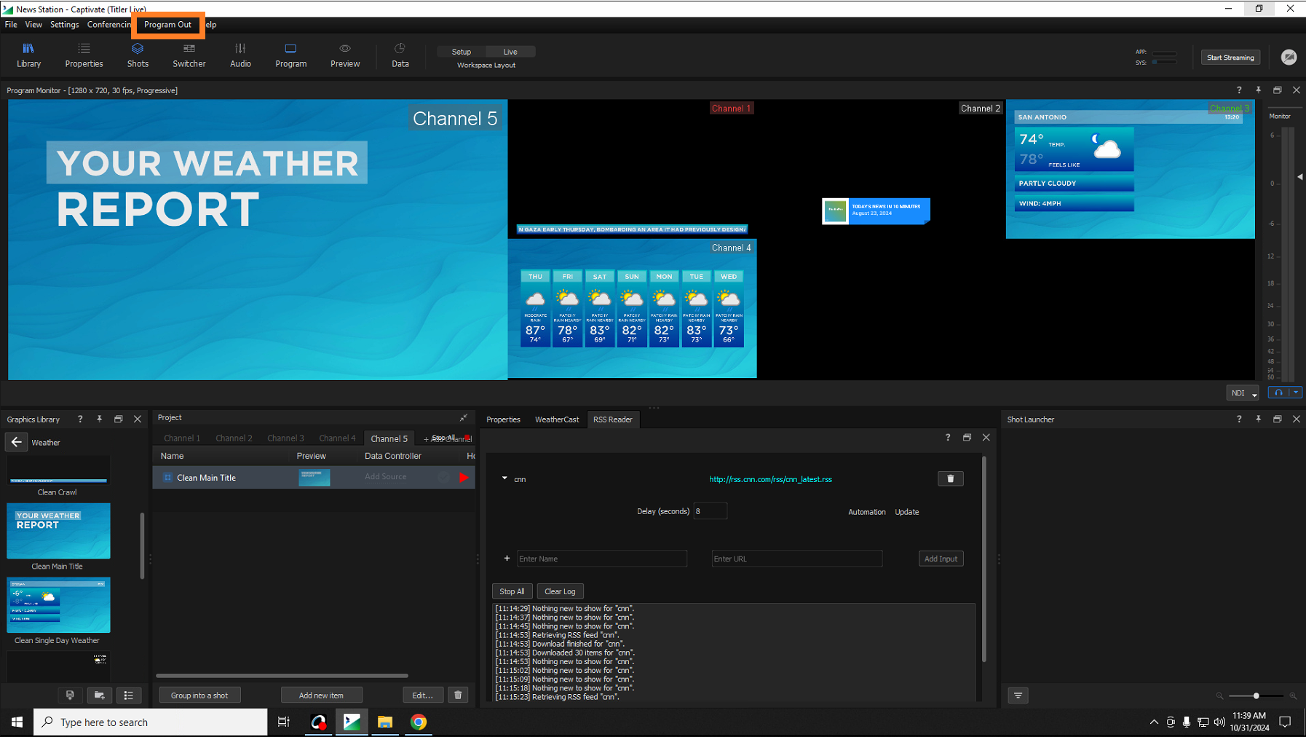The height and width of the screenshot is (737, 1306).
Task: Switch workspace layout to Live
Action: click(x=510, y=52)
